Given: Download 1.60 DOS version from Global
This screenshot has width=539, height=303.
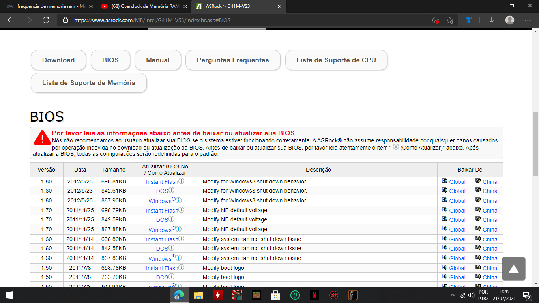Looking at the screenshot, I should (457, 249).
